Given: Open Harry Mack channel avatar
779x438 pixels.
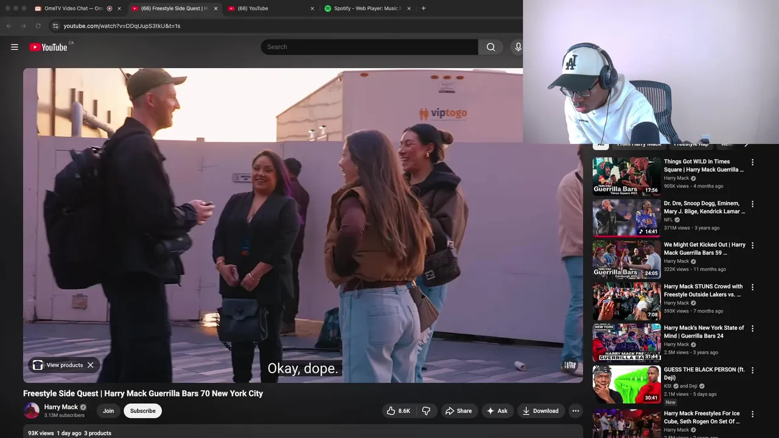Looking at the screenshot, I should [32, 411].
